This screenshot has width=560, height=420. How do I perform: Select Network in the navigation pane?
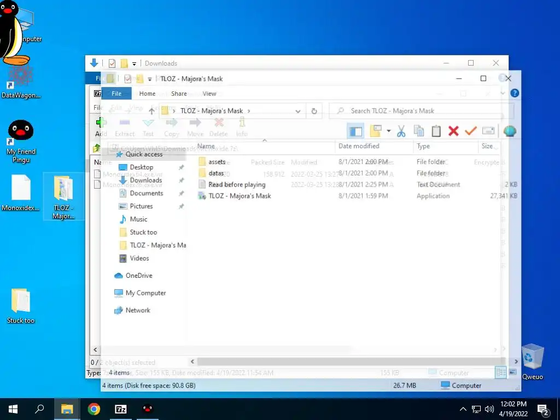point(138,311)
